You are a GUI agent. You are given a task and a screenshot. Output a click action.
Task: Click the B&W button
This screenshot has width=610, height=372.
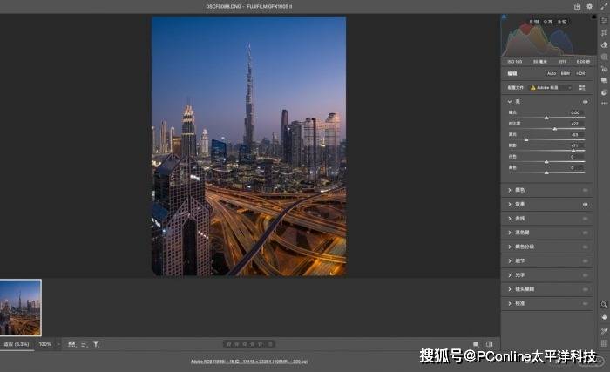point(565,74)
